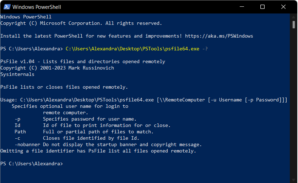Click the https://aka.ms/PSWindows URL
Image resolution: width=298 pixels, height=183 pixels.
(219, 36)
